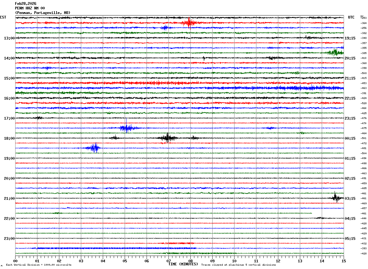Click the large red seismic burst near minute 8

[189, 23]
